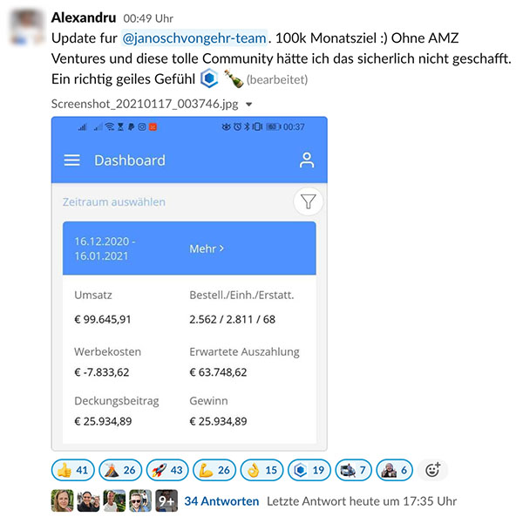Image resolution: width=523 pixels, height=524 pixels.
Task: Open Zeitraum auswählen period selector
Action: (114, 202)
